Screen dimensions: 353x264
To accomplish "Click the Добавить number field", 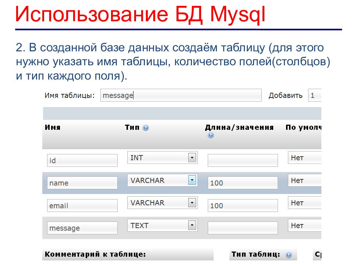I will 314,95.
